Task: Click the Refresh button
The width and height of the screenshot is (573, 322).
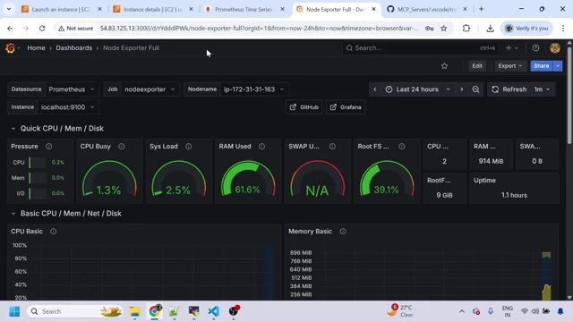Action: pos(509,89)
